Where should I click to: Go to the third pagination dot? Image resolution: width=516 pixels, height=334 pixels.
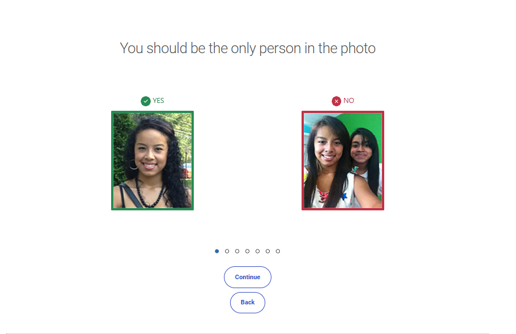click(237, 251)
